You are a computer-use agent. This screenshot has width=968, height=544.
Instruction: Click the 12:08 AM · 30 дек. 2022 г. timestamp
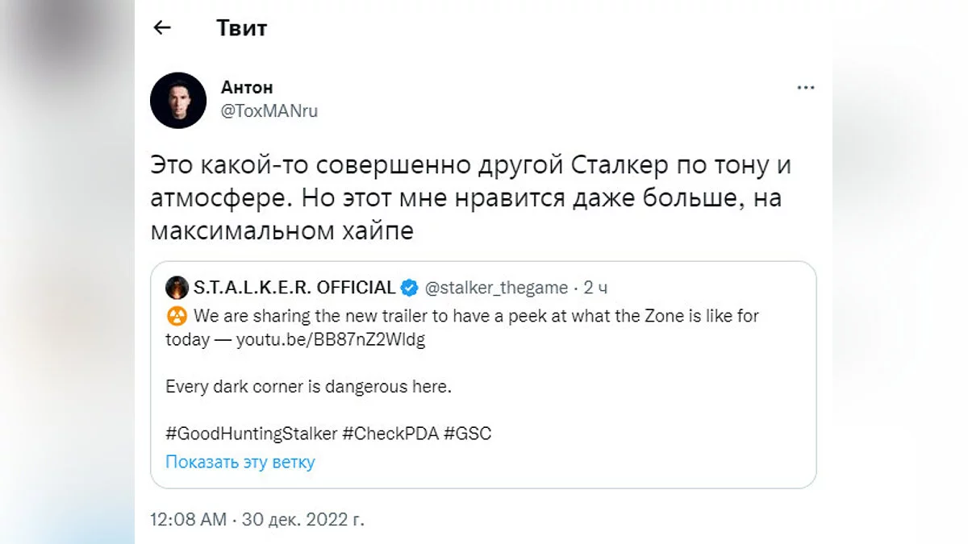pos(257,520)
